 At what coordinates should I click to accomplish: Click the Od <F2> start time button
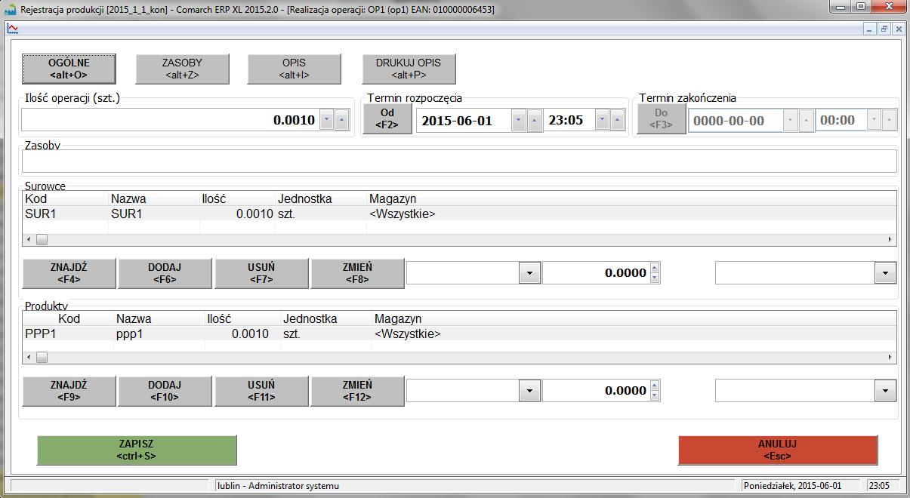[x=387, y=119]
